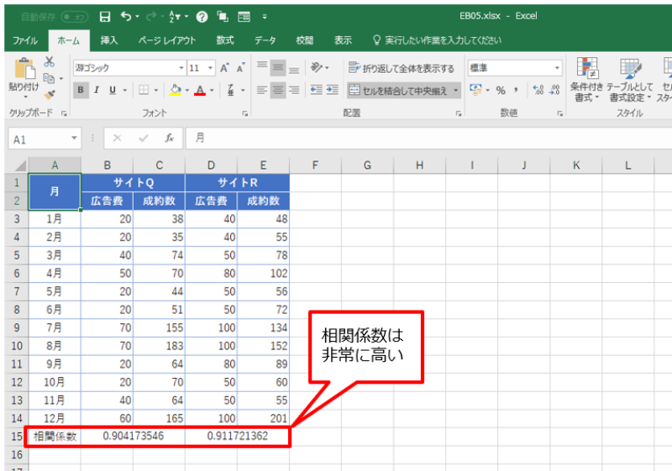672x471 pixels.
Task: Toggle Bold formatting button
Action: pyautogui.click(x=81, y=90)
